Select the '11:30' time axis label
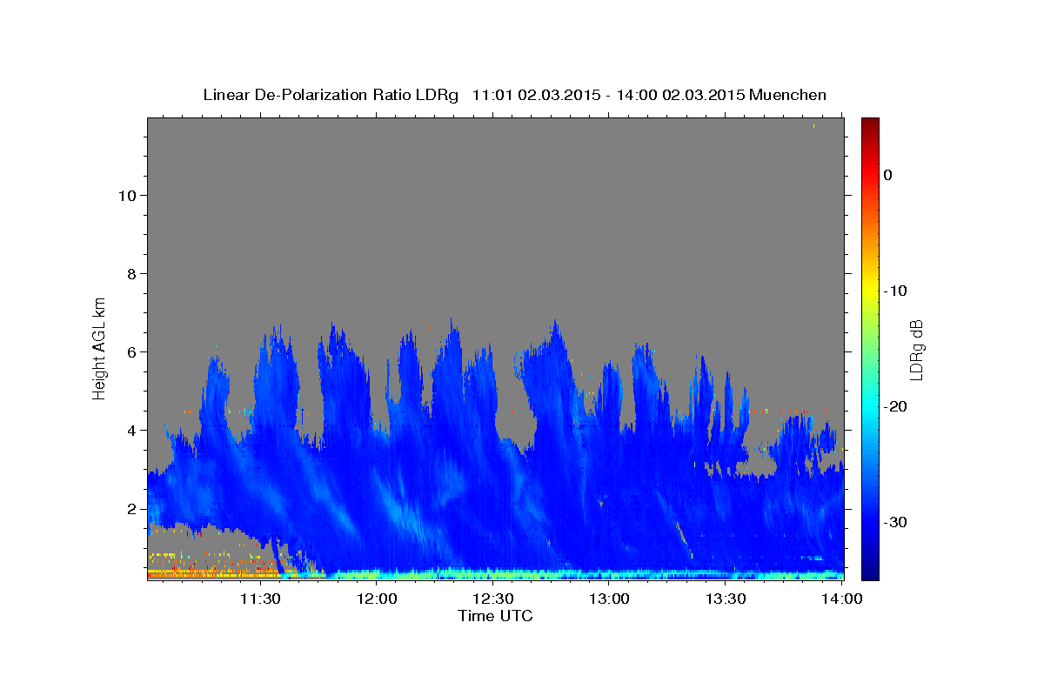The height and width of the screenshot is (696, 1044). coord(260,599)
